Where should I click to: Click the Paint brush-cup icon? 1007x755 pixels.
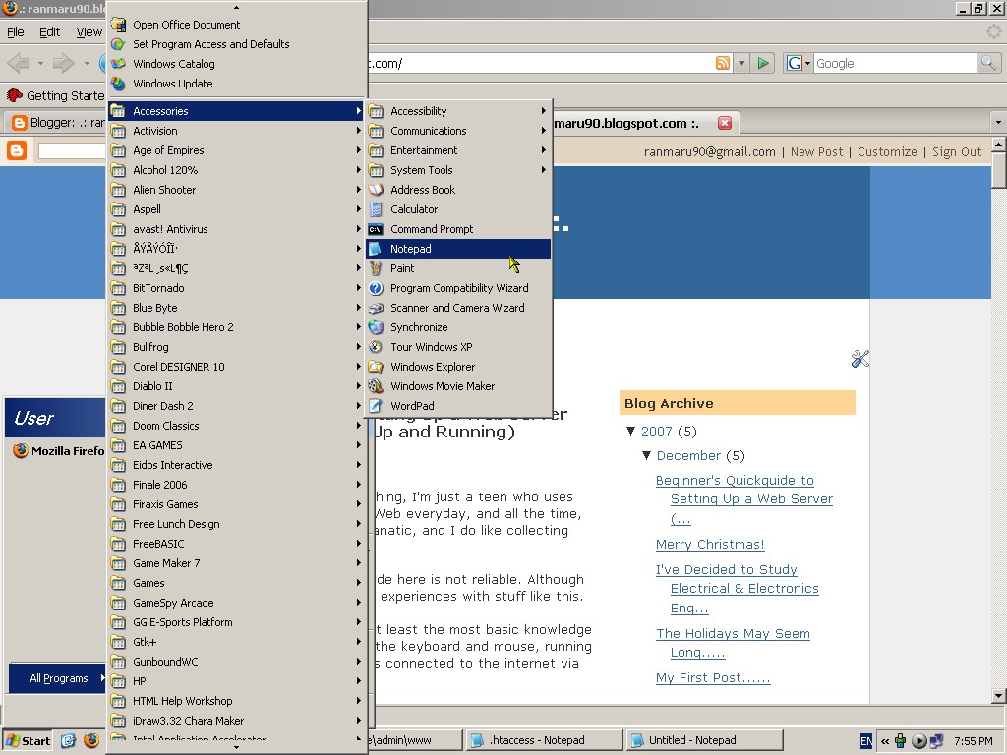click(x=376, y=268)
